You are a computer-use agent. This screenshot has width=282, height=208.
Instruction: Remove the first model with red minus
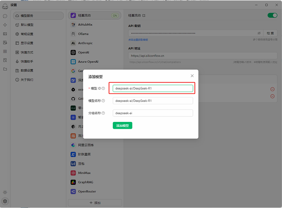(273, 89)
